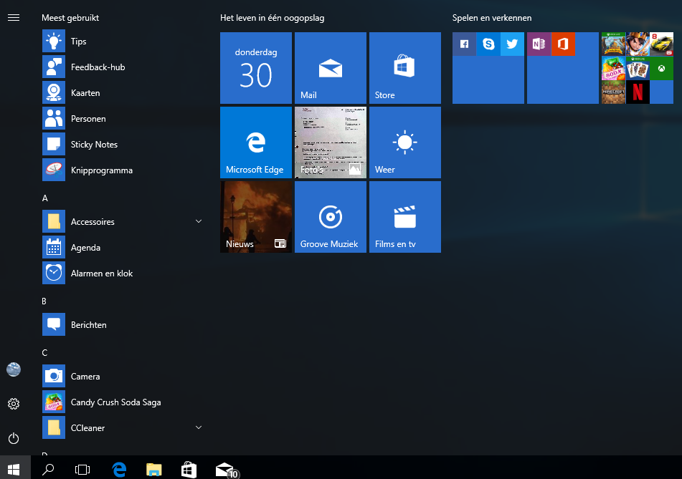Click the Task View taskbar icon

point(82,470)
